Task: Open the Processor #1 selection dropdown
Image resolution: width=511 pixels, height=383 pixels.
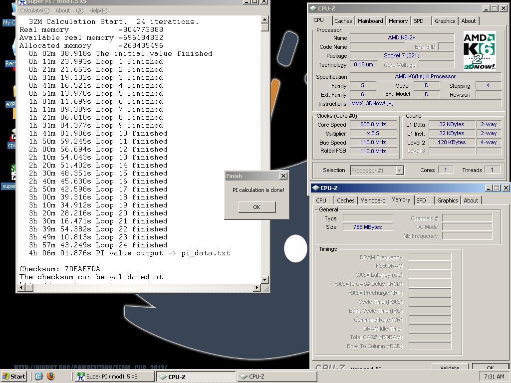Action: [x=400, y=171]
